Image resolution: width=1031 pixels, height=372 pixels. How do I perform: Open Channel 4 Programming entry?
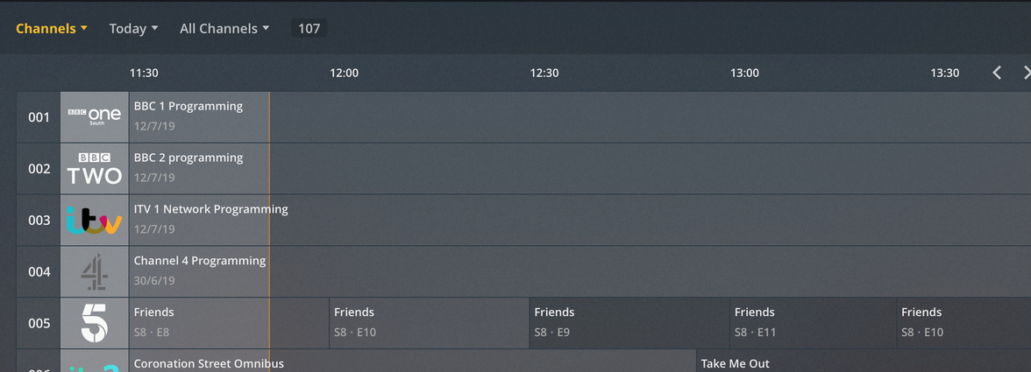click(x=200, y=271)
